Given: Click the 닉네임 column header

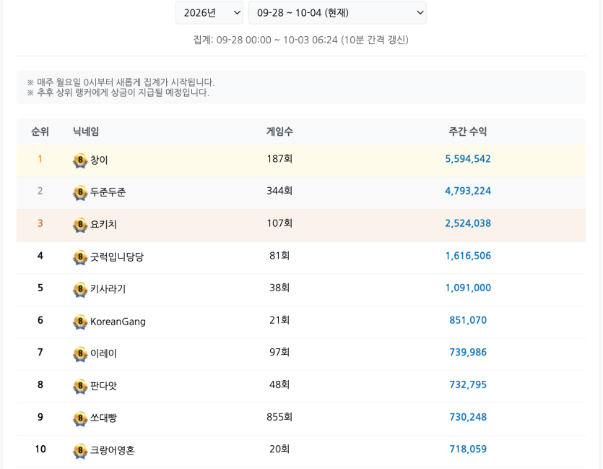Looking at the screenshot, I should [86, 132].
